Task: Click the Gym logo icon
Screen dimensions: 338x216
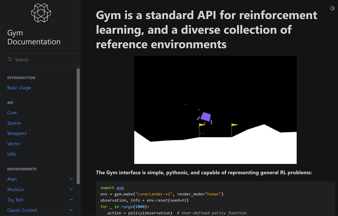Action: [x=41, y=13]
